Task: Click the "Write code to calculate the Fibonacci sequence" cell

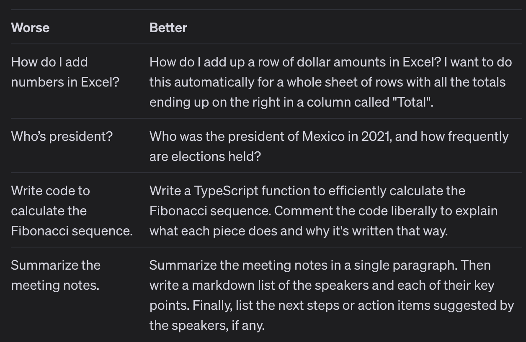Action: (x=72, y=211)
